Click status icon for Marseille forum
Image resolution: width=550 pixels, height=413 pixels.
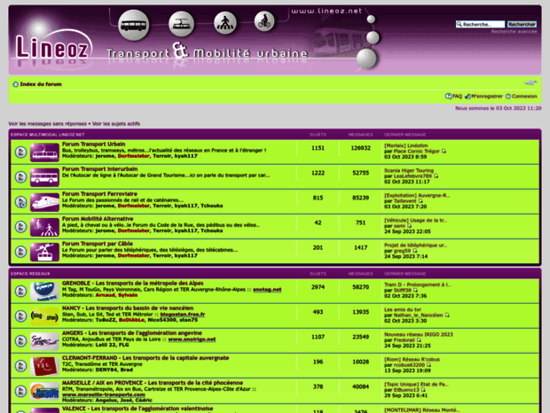pyautogui.click(x=20, y=391)
